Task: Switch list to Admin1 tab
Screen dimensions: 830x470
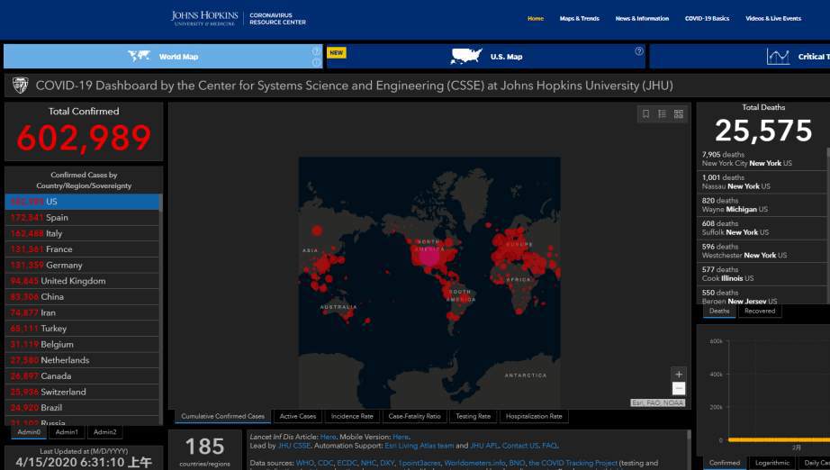Action: [x=67, y=432]
